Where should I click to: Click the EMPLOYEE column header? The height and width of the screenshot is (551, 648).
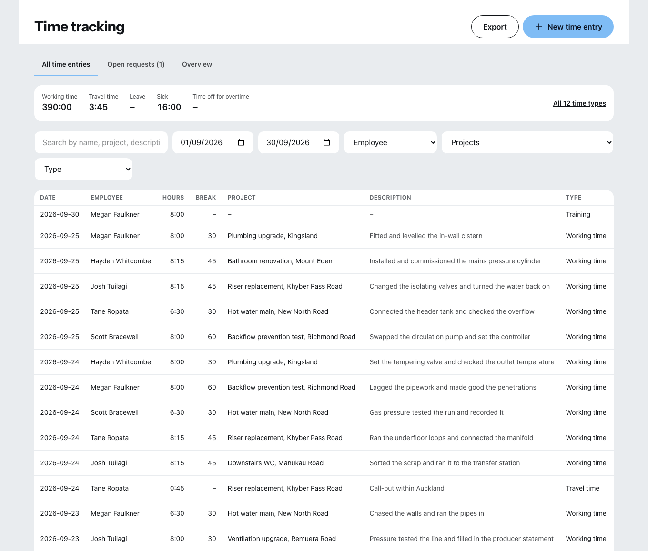coord(107,198)
